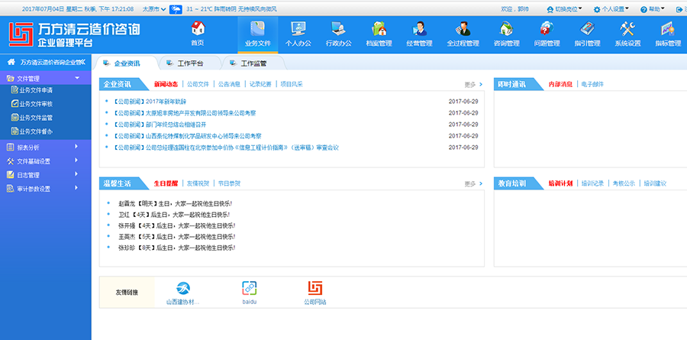Open the 指引管理 book icon

point(586,30)
